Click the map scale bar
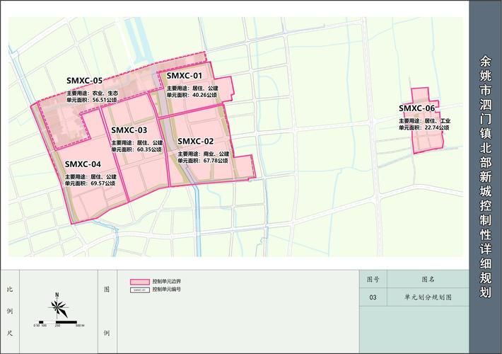Image resolution: width=502 pixels, height=354 pixels. point(59,323)
